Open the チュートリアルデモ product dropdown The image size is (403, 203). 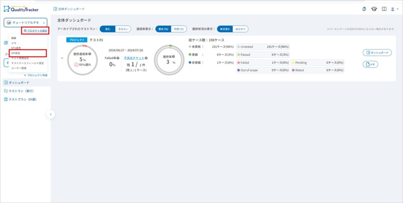(26, 23)
